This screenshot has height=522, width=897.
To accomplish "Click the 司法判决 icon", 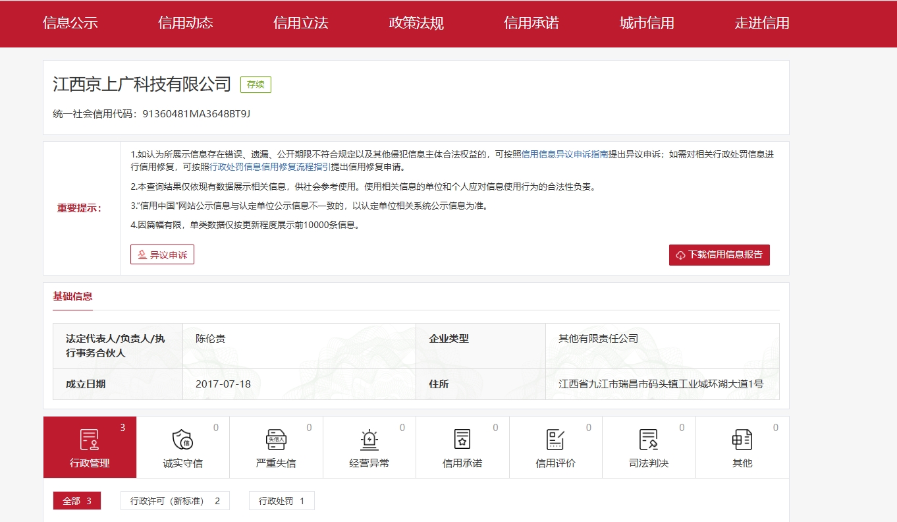I will (649, 439).
